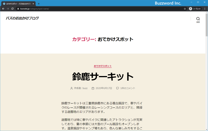The width and height of the screenshot is (208, 131).
Task: Reload the current page
Action: pos(13,9)
